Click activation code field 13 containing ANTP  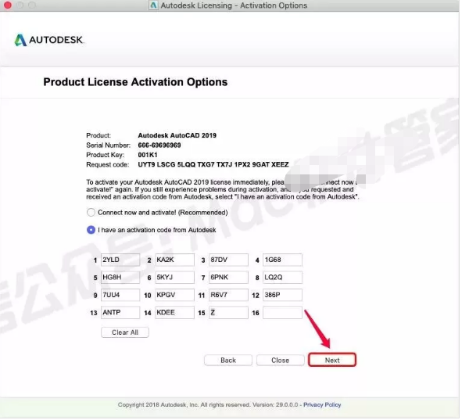pos(120,313)
